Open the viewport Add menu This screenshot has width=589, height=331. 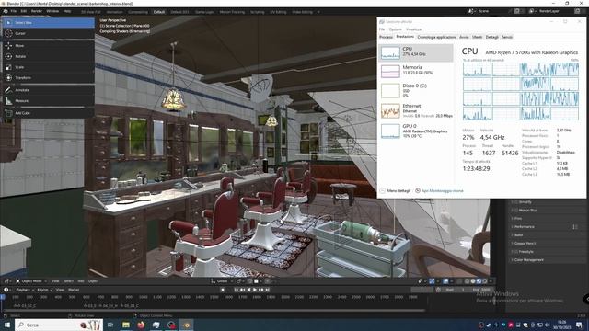pyautogui.click(x=81, y=281)
